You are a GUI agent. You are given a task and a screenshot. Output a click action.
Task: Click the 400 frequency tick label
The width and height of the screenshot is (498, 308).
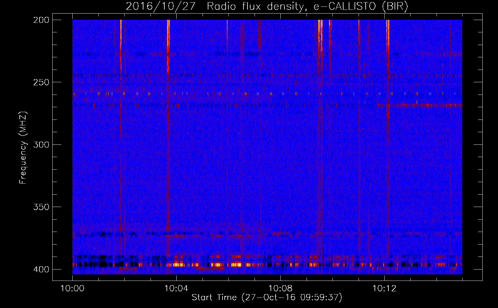[41, 269]
